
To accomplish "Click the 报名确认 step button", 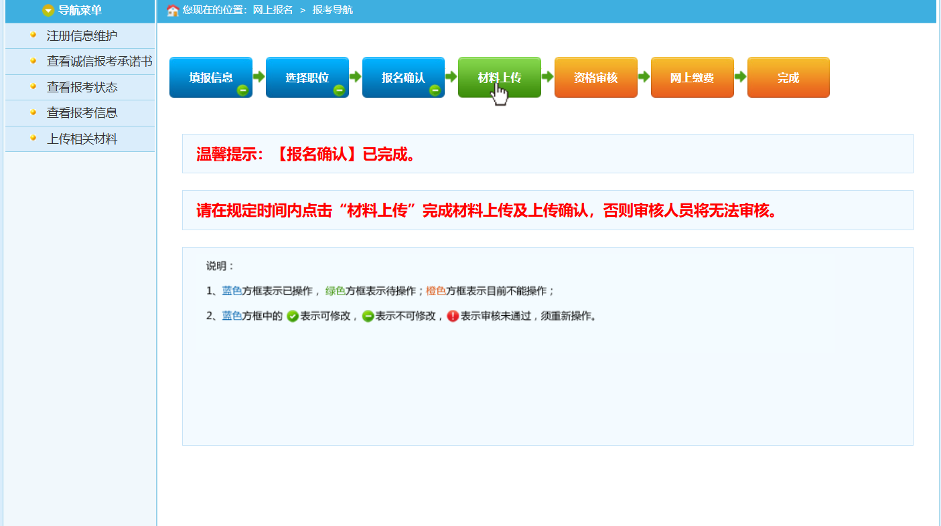I will click(x=403, y=77).
